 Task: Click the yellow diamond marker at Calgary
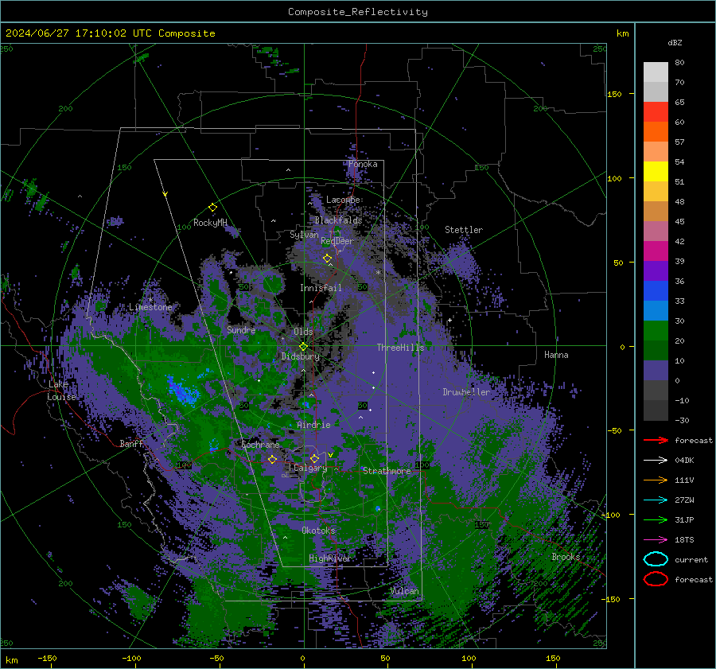coord(314,458)
